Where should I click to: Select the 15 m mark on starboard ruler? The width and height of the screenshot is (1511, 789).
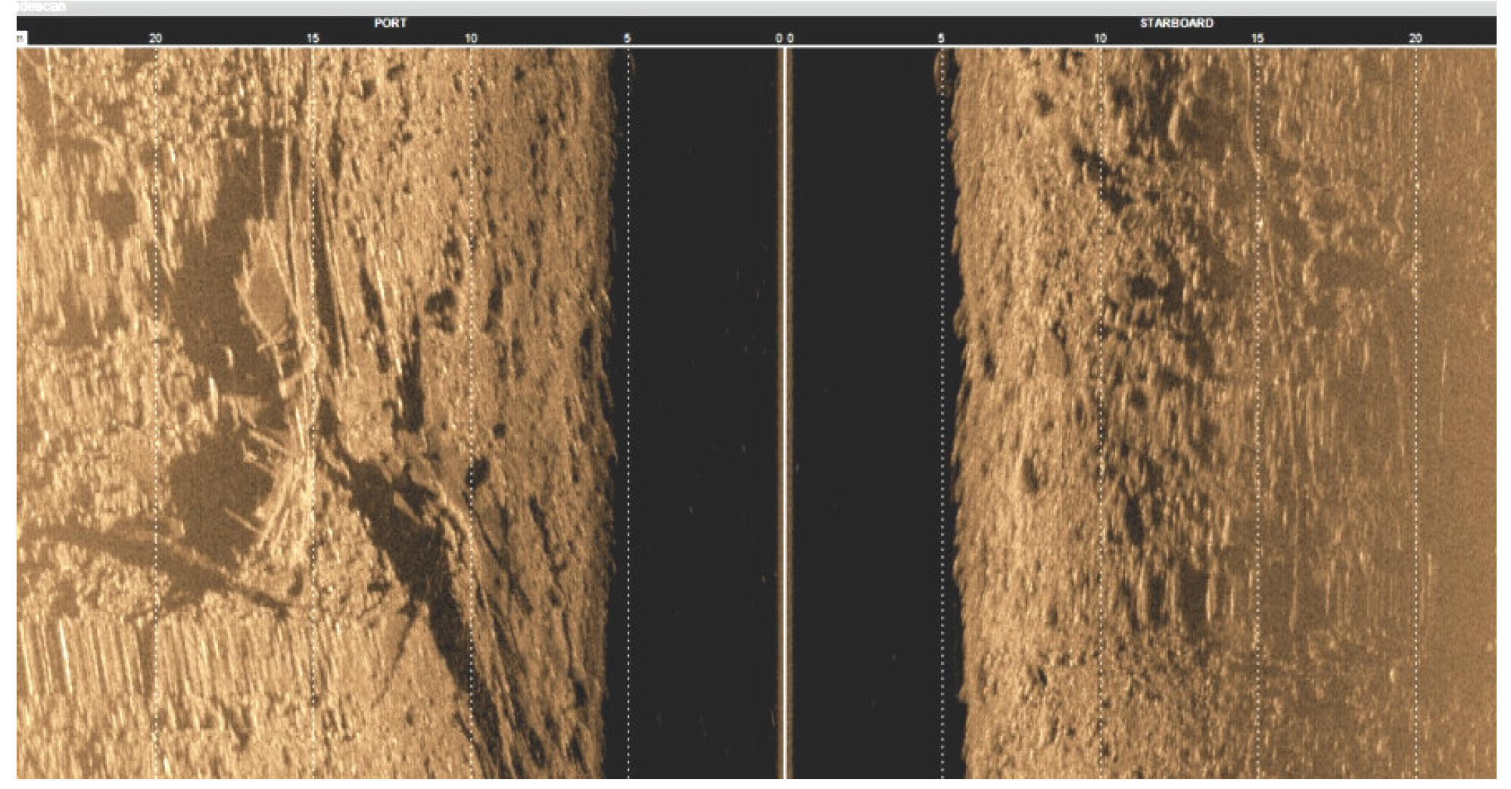(1257, 38)
